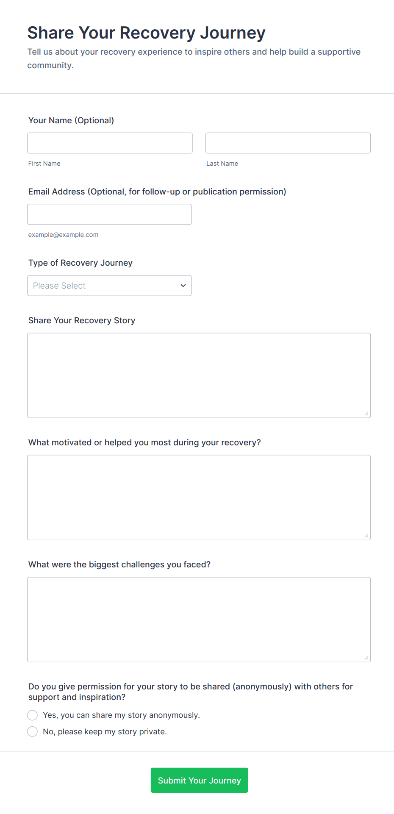Select Yes, share my story anonymously
394x814 pixels.
click(33, 715)
